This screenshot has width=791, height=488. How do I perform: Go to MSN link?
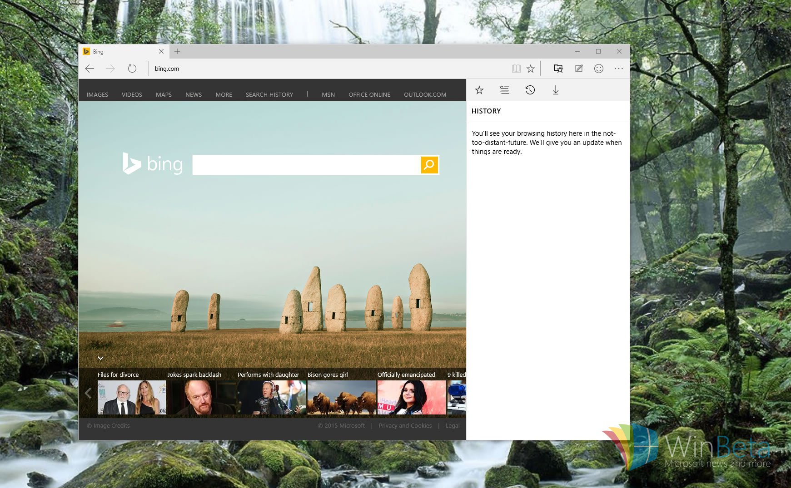pos(328,94)
